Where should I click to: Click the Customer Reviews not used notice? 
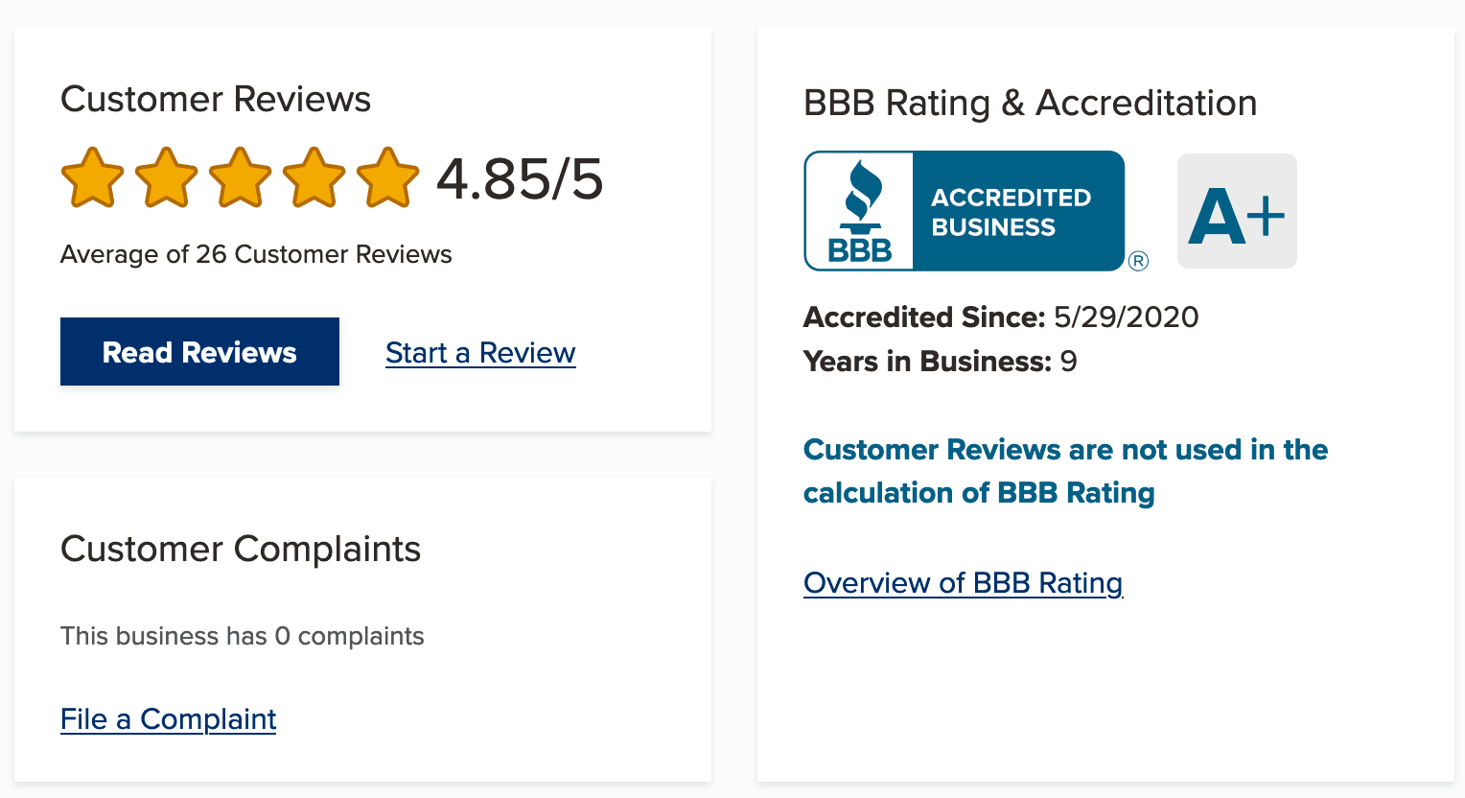pos(1065,471)
